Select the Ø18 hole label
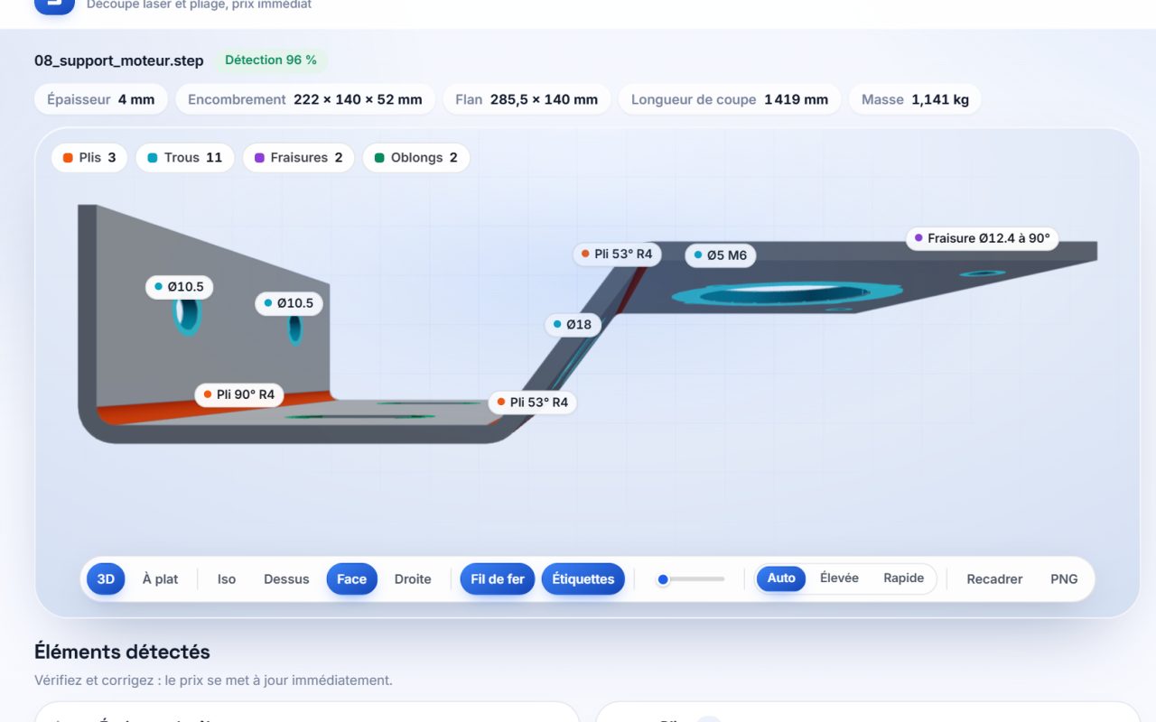The width and height of the screenshot is (1156, 722). tap(573, 325)
